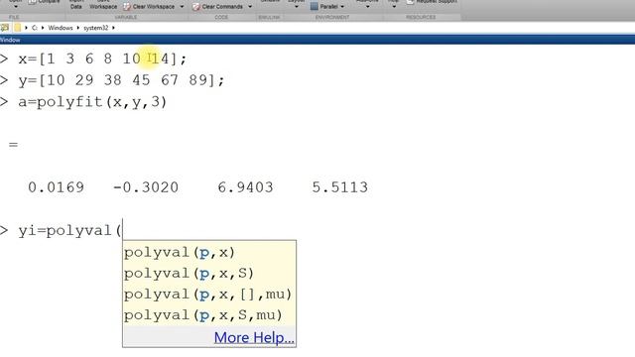This screenshot has height=357, width=635.
Task: Click the coefficient value 6.9403
Action: (245, 187)
